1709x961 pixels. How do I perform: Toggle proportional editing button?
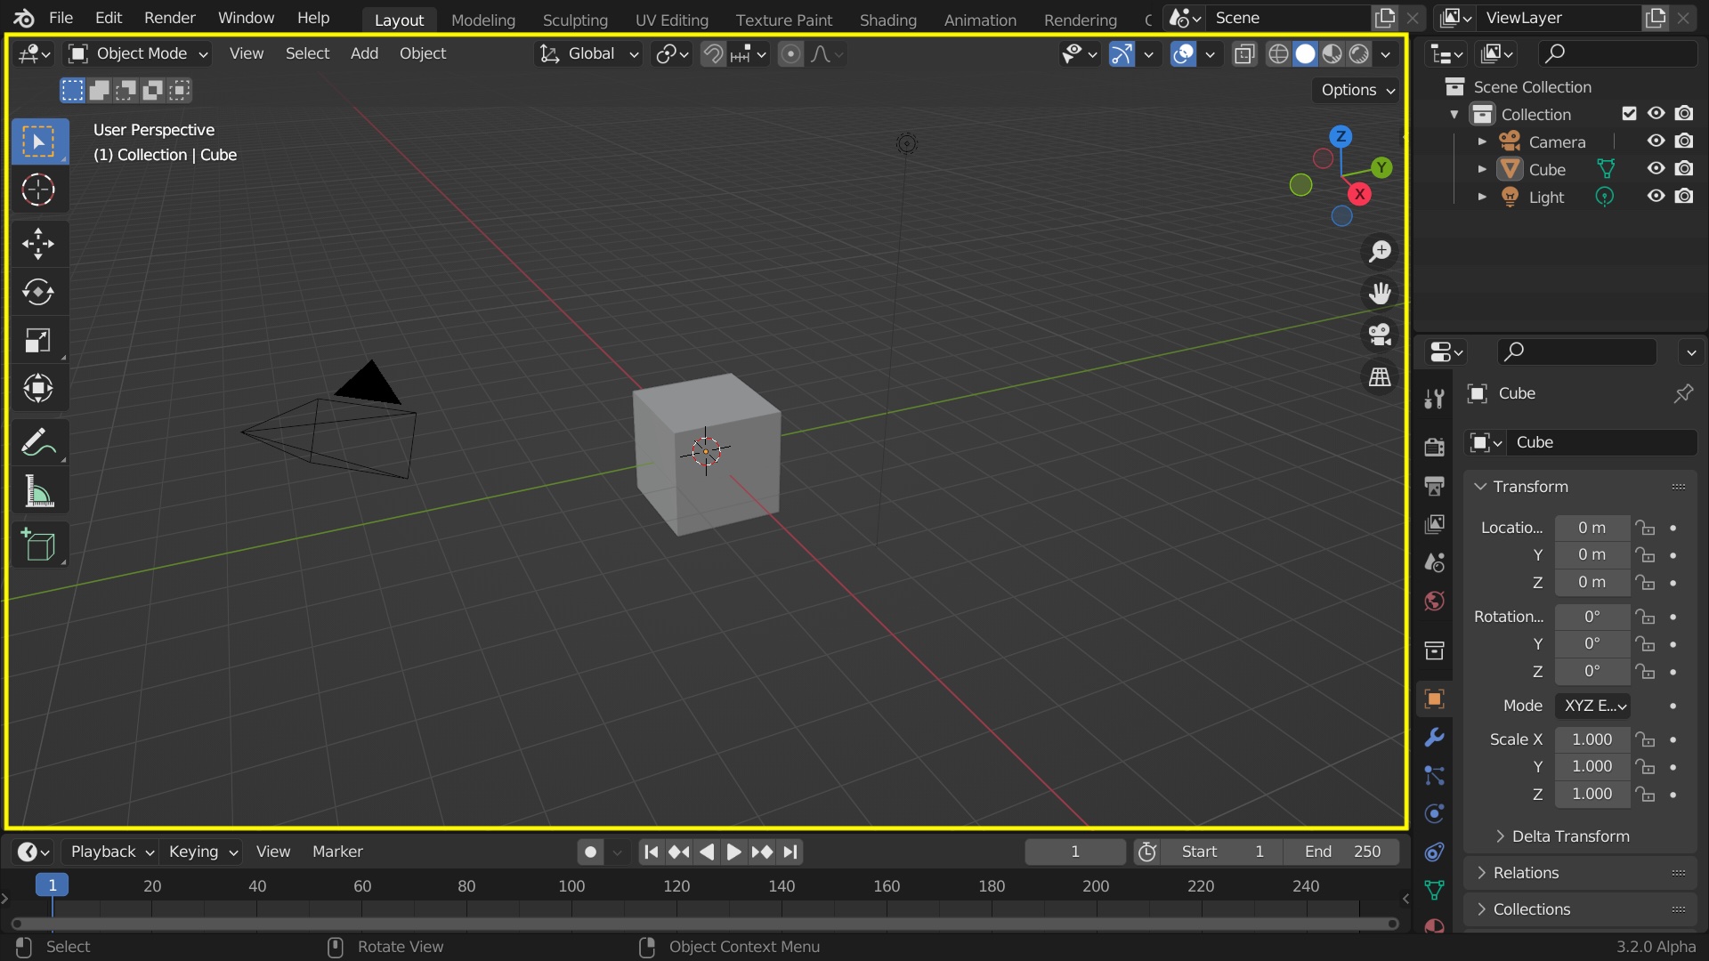[x=790, y=54]
